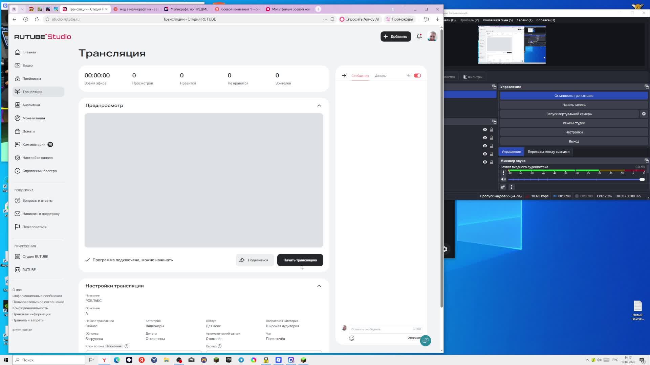
Task: Open audio mixer three-dot options menu
Action: [512, 187]
